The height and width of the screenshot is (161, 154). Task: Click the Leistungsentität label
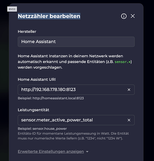pyautogui.click(x=34, y=110)
